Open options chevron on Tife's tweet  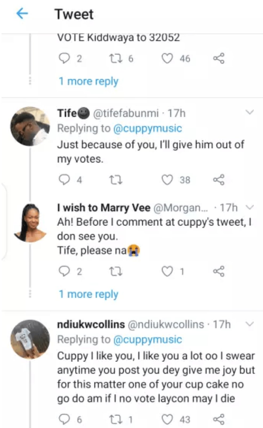point(249,112)
